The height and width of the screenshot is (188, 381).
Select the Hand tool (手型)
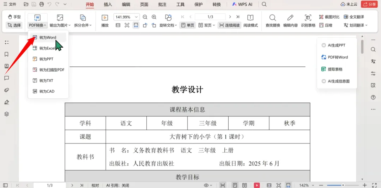click(14, 17)
